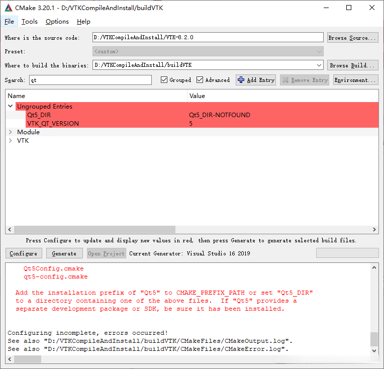The image size is (384, 369).
Task: Click the Generate button
Action: tap(64, 253)
